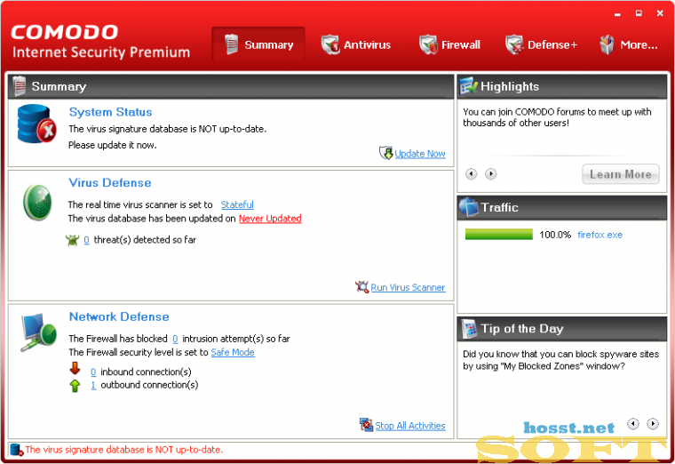
Task: Switch to the Firewall tab
Action: point(449,44)
